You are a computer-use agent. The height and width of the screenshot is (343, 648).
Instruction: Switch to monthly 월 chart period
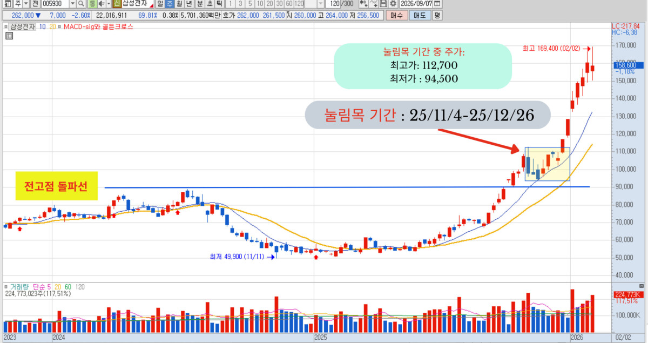pyautogui.click(x=179, y=4)
